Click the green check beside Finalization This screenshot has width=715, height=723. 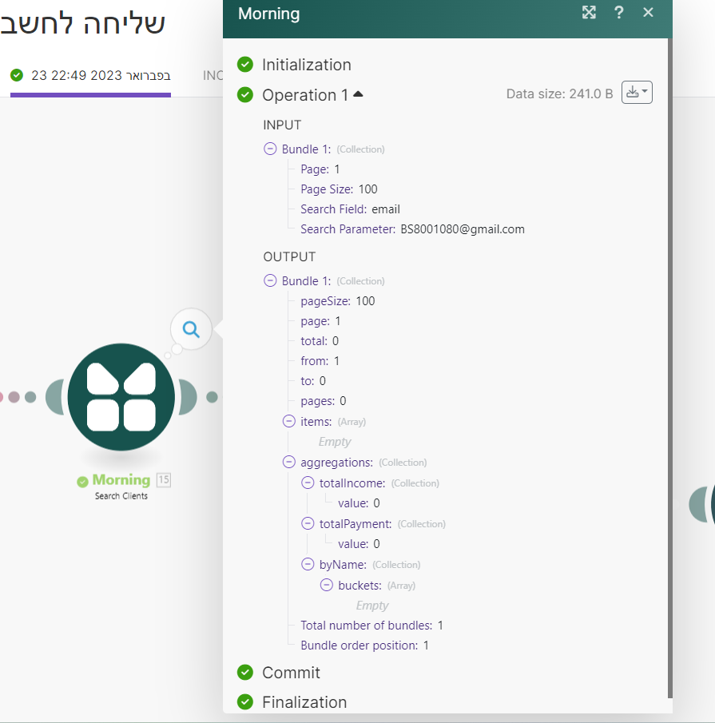pos(245,702)
